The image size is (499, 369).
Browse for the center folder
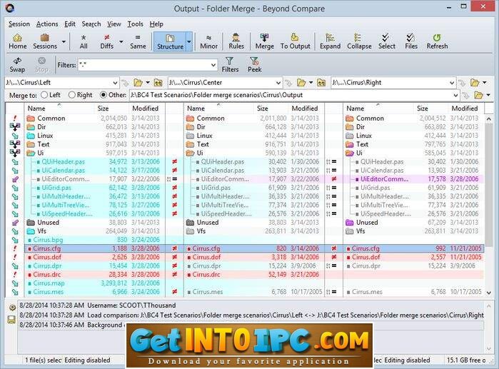click(301, 83)
